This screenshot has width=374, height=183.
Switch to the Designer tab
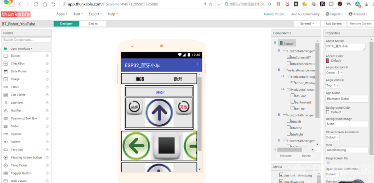[x=66, y=23]
